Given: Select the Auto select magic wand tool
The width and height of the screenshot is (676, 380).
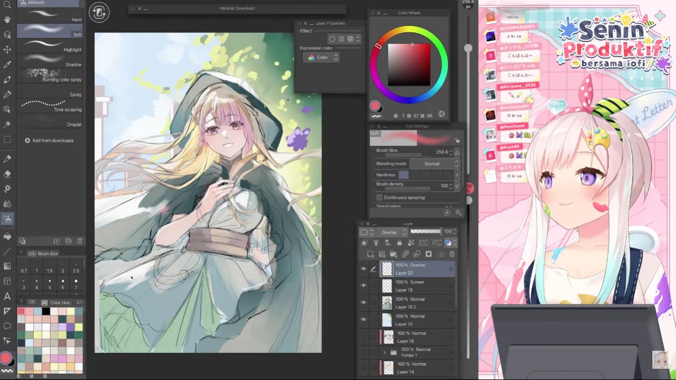Looking at the screenshot, I should (x=7, y=124).
